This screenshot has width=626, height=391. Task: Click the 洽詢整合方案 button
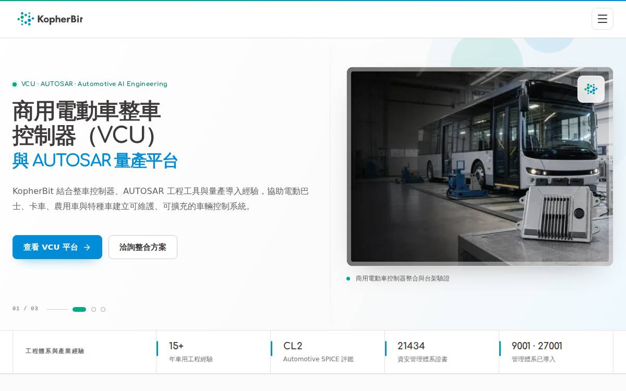[x=143, y=247]
